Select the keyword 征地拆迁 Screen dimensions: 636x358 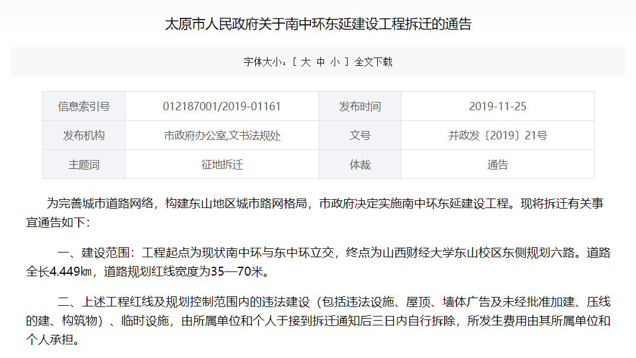tap(223, 164)
